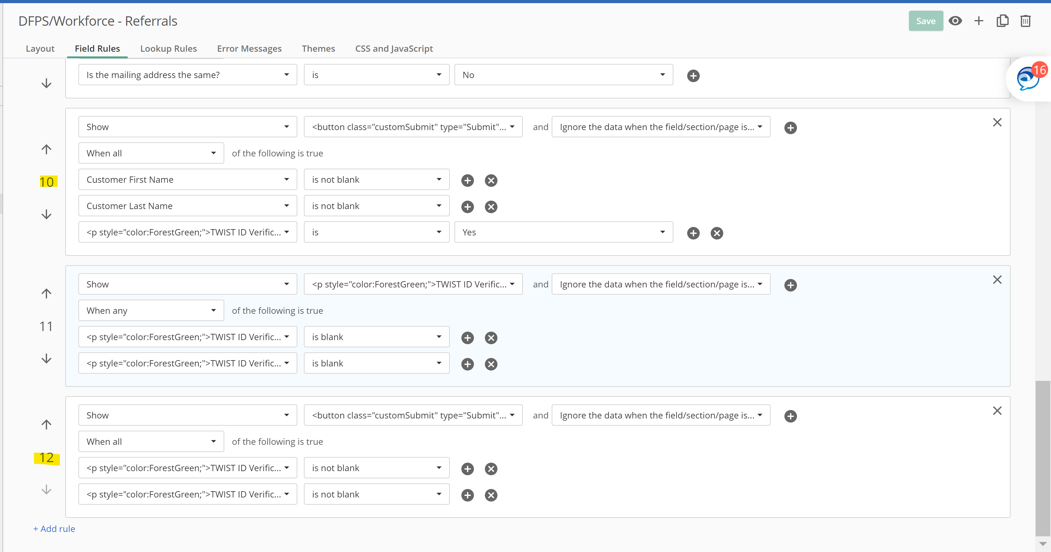Click the trash delete icon in header
Image resolution: width=1051 pixels, height=552 pixels.
[1025, 21]
